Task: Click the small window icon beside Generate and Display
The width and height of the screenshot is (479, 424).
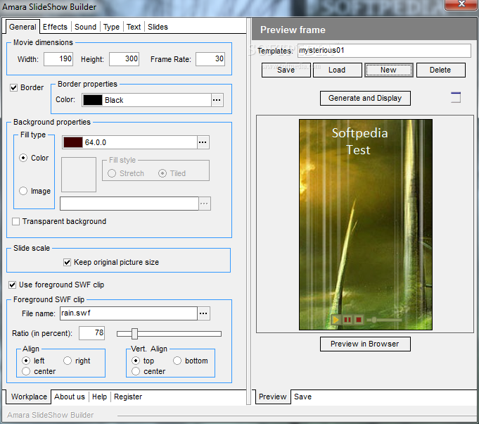Action: 456,97
